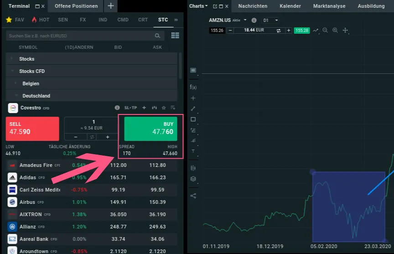Click the magnifier search icon
The image size is (394, 254).
point(157,36)
